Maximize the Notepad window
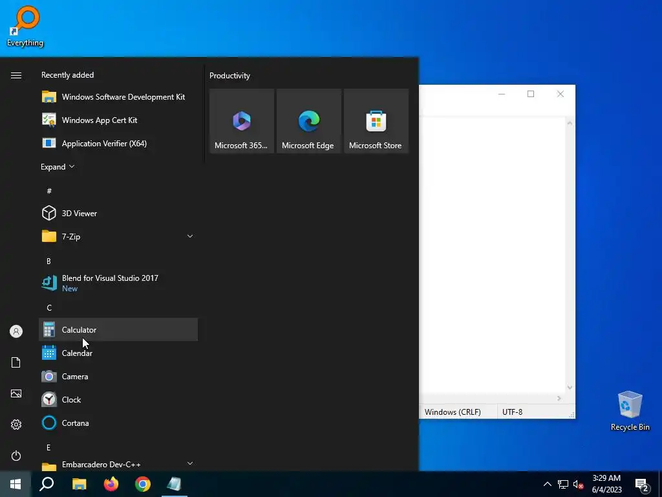 pos(531,94)
